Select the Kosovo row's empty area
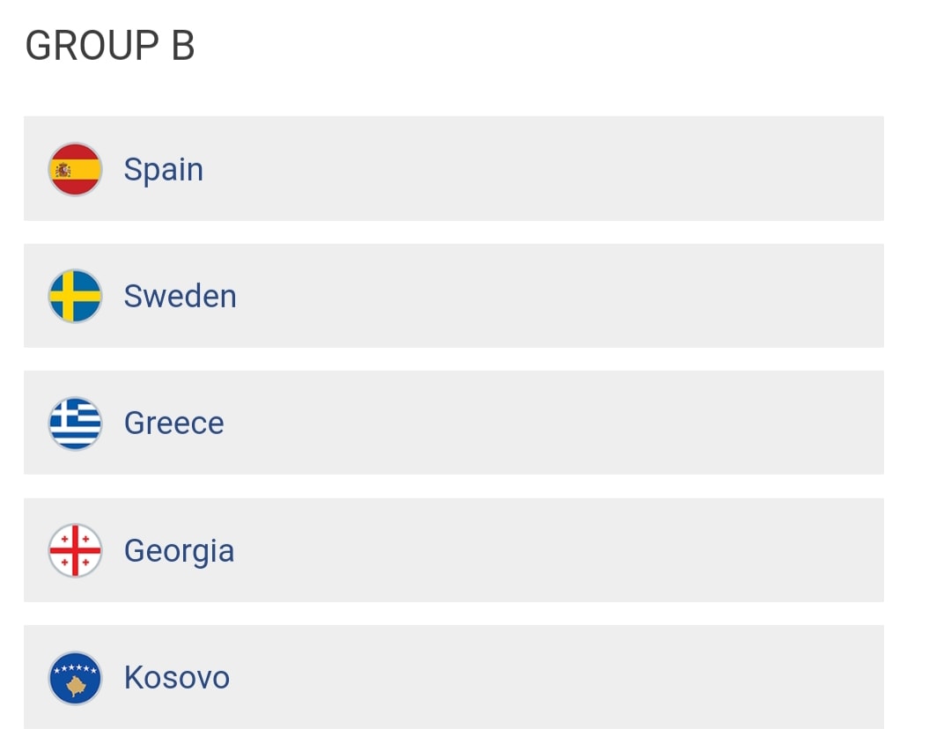 coord(555,677)
